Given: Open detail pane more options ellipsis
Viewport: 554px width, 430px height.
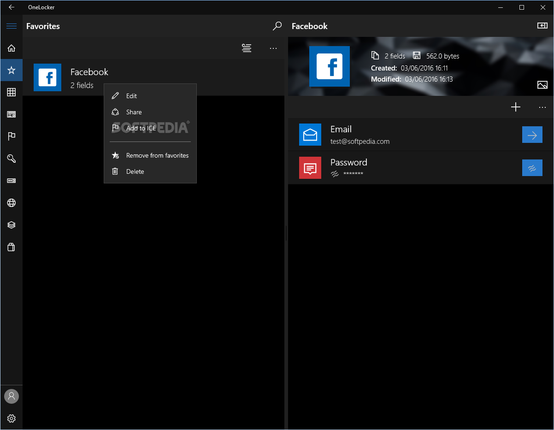Looking at the screenshot, I should coord(542,107).
